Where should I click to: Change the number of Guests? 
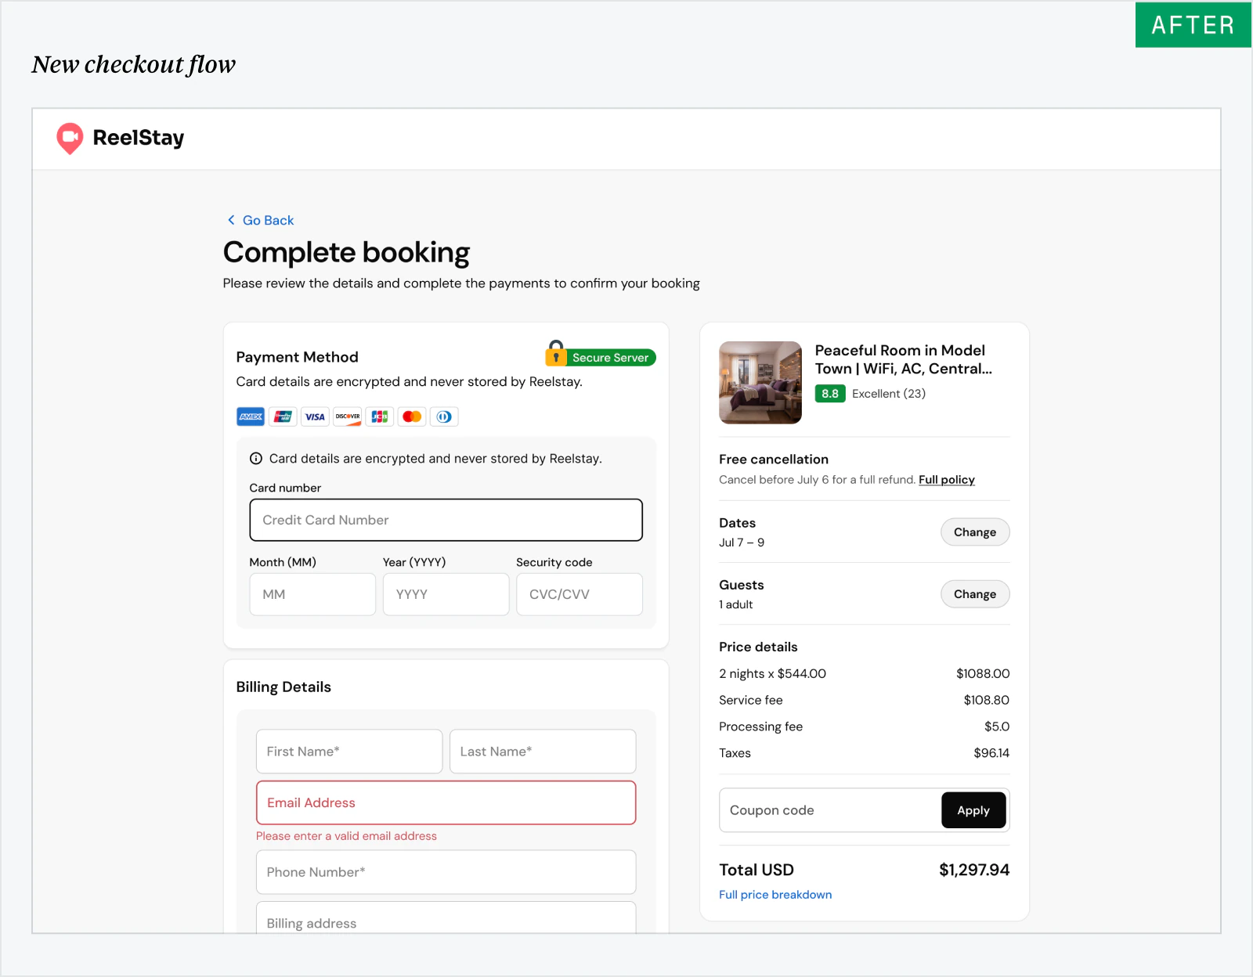(975, 594)
